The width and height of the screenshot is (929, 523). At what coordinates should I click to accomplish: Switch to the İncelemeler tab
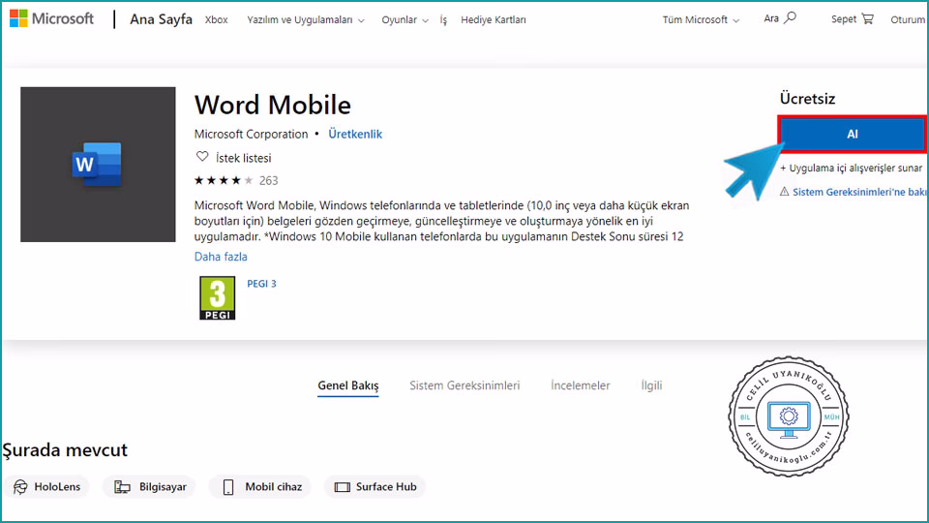pyautogui.click(x=580, y=385)
